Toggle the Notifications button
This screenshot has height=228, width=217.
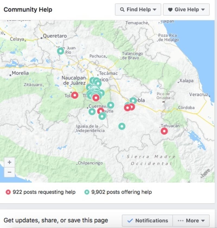point(147,221)
